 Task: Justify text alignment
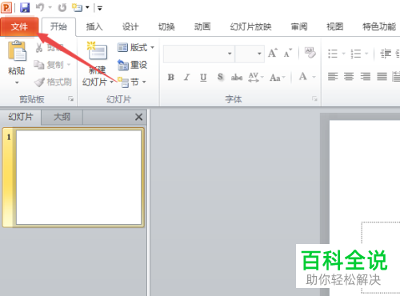coord(382,77)
